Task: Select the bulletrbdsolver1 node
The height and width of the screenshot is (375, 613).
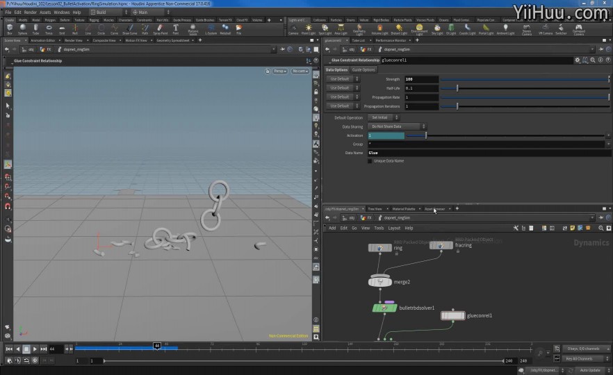Action: (x=385, y=308)
